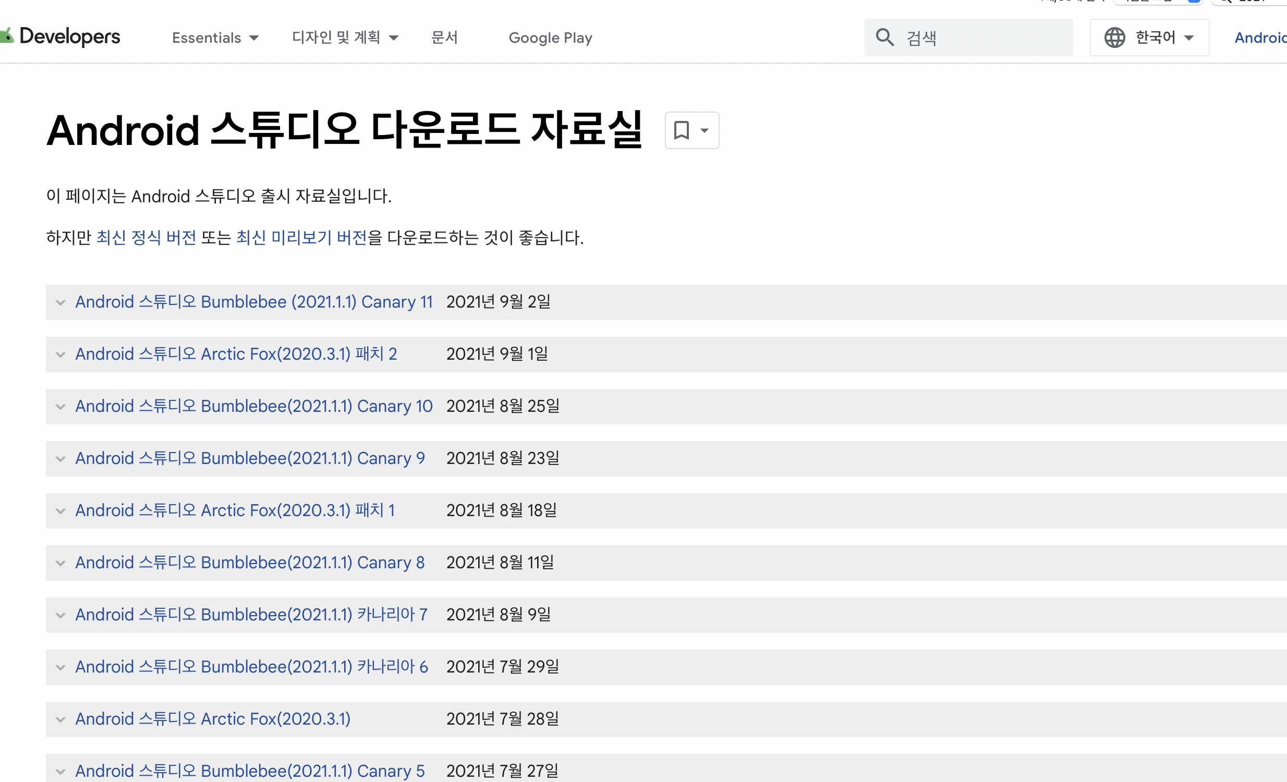Click Arctic Fox(2020.3.1) 패치 2 title link
The height and width of the screenshot is (782, 1287).
(x=236, y=354)
